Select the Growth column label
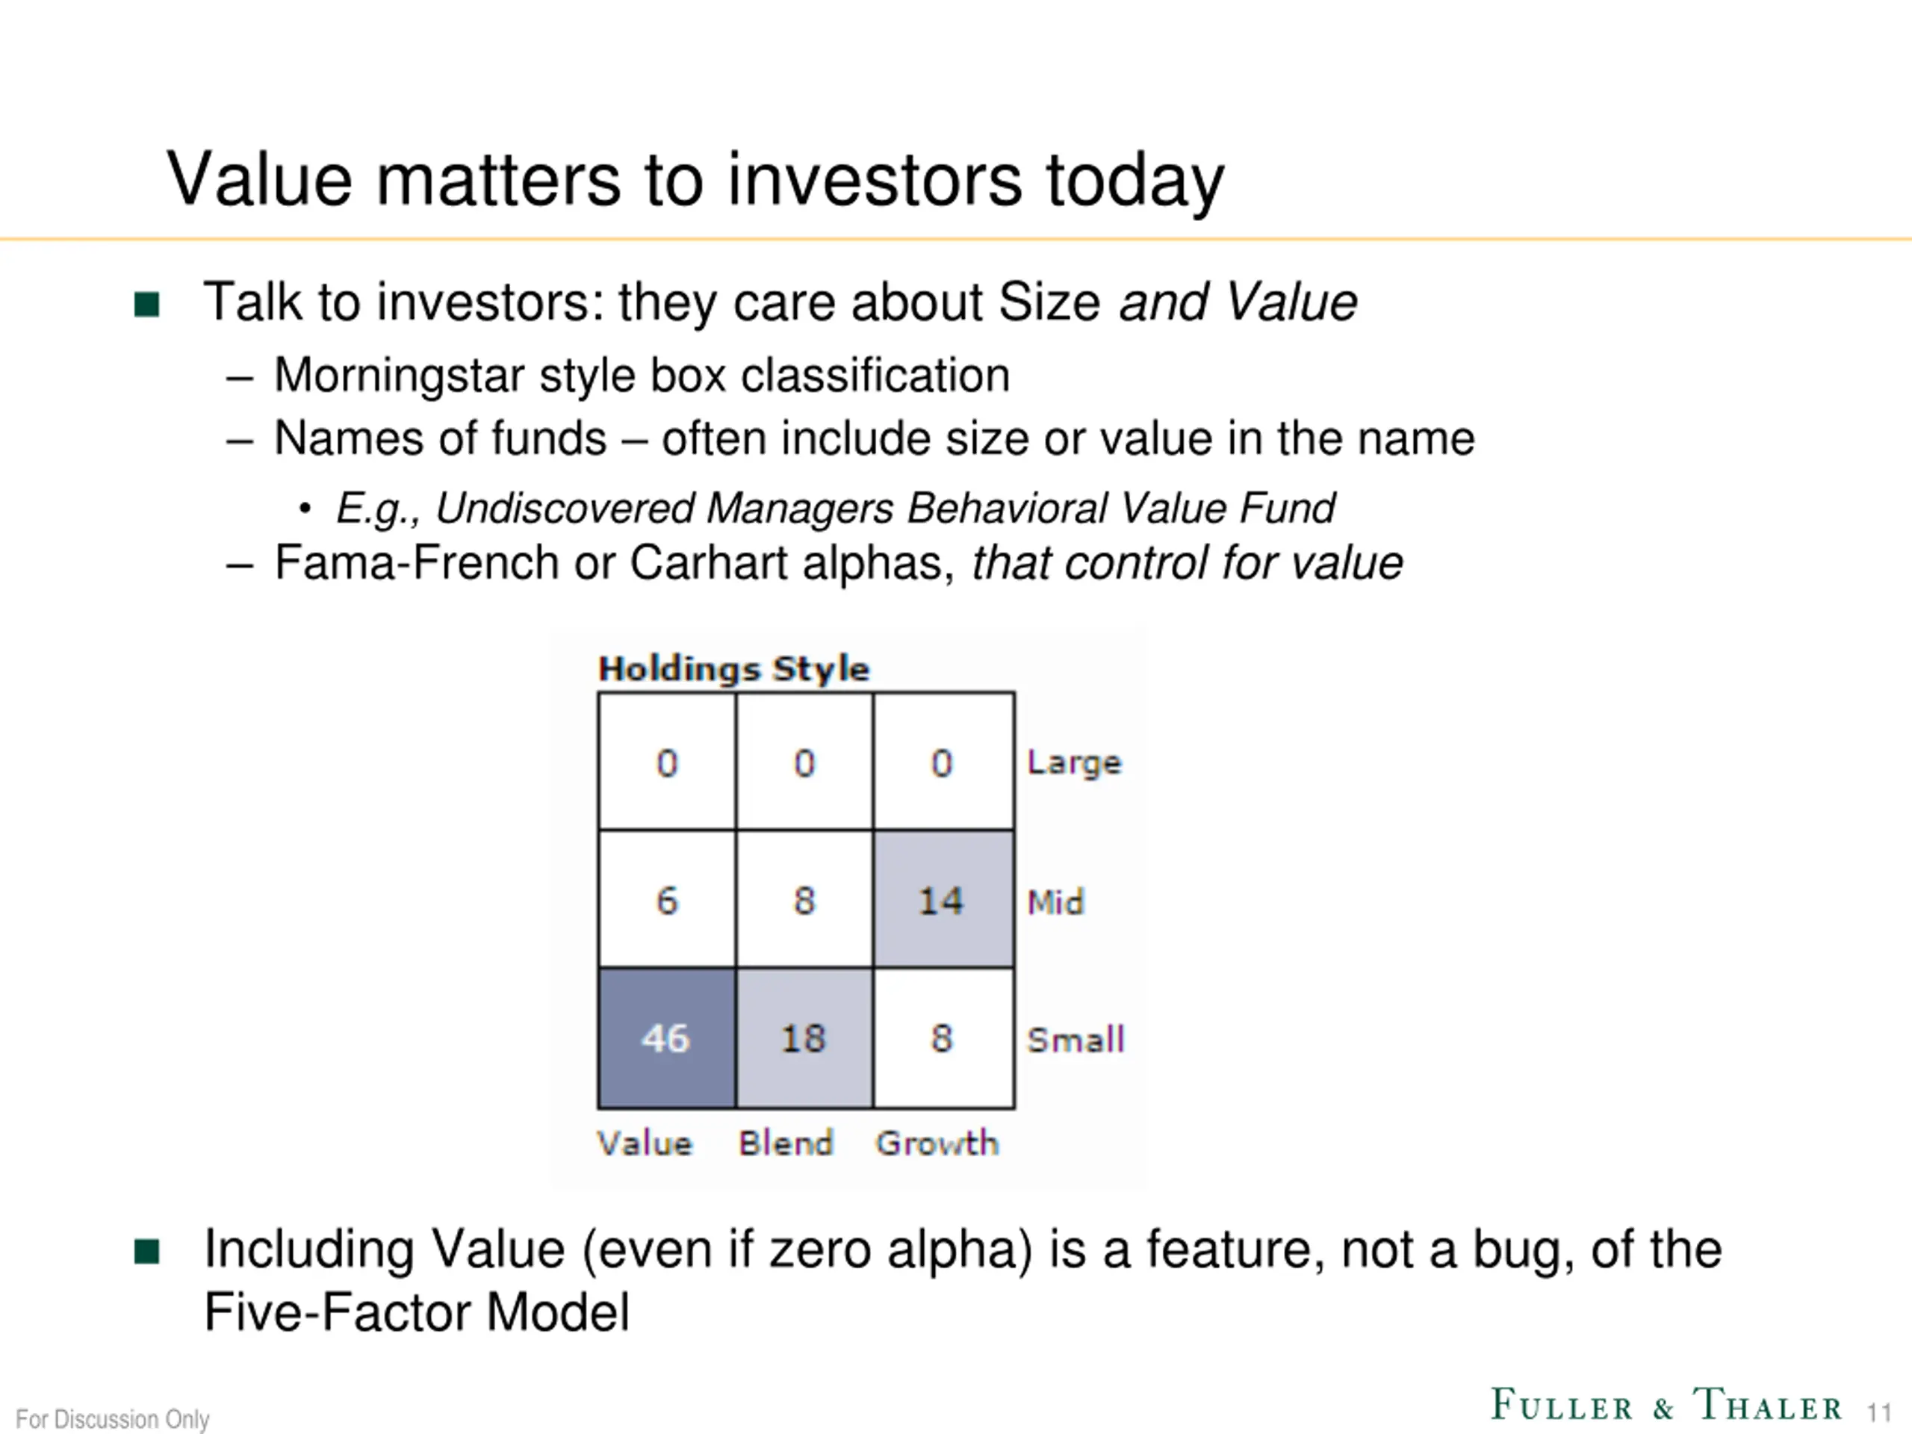The height and width of the screenshot is (1434, 1912). click(937, 1143)
